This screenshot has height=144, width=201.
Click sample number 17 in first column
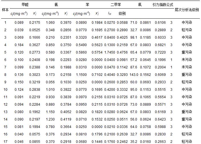click(5, 141)
